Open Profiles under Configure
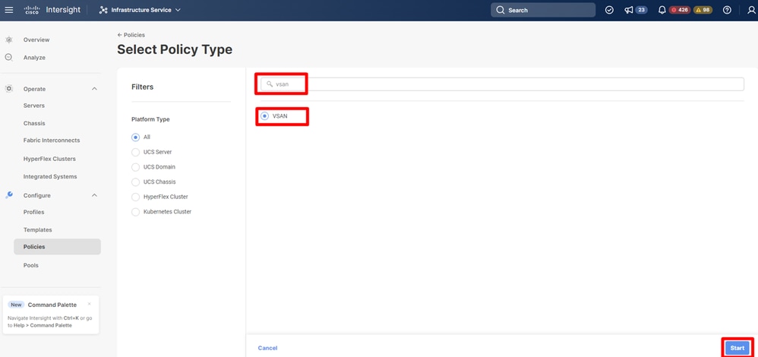Image resolution: width=758 pixels, height=357 pixels. (x=34, y=212)
